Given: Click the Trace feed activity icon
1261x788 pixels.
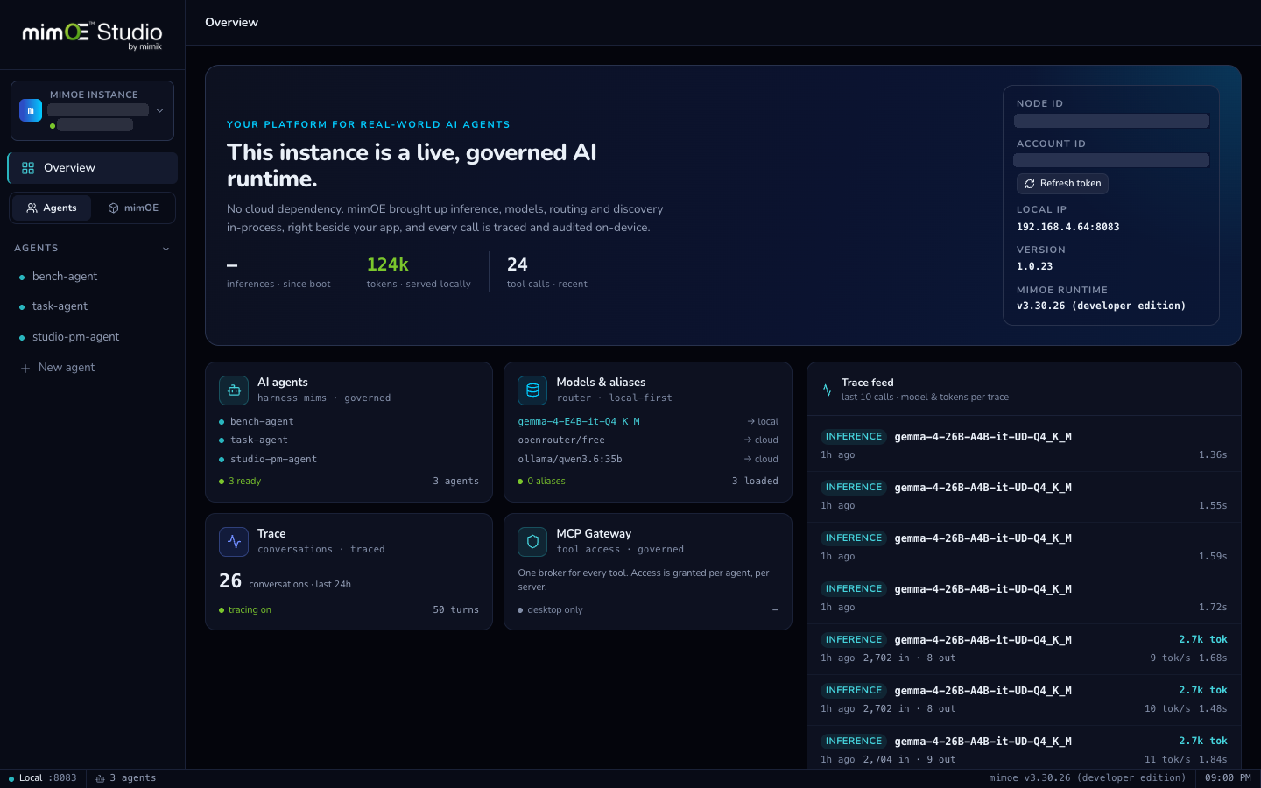Looking at the screenshot, I should click(x=828, y=390).
